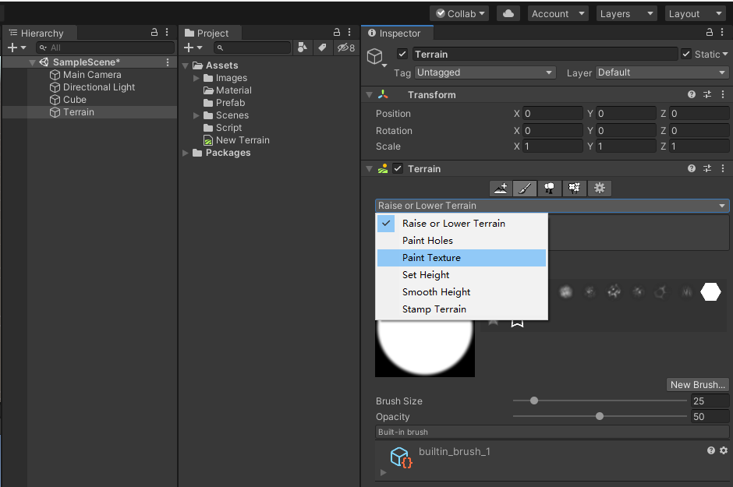This screenshot has height=487, width=733.
Task: Click the Transform presets icon
Action: [707, 94]
